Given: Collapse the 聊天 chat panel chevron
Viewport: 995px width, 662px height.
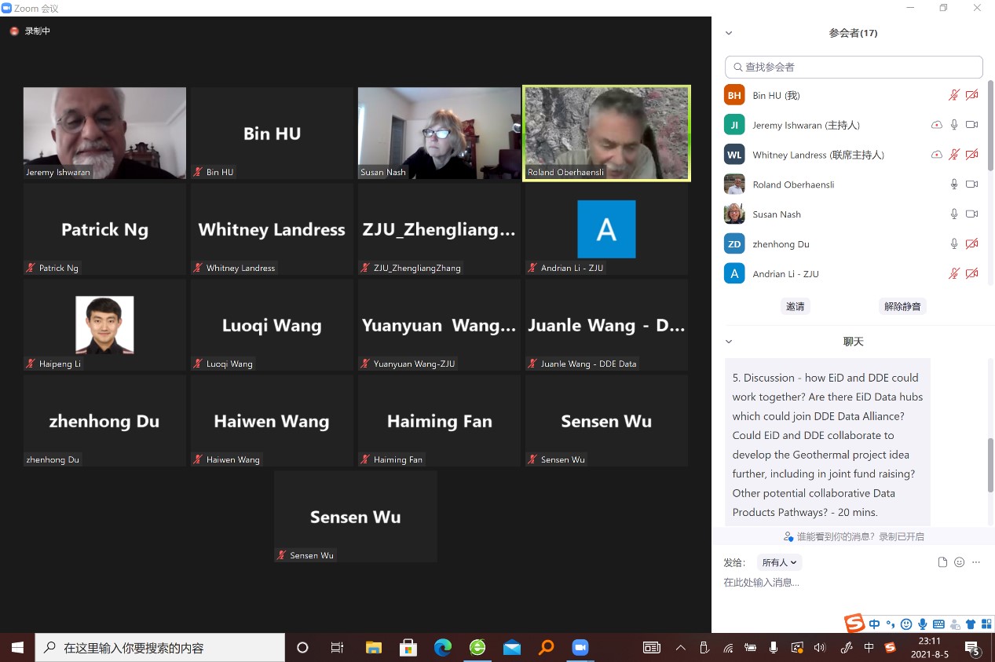Looking at the screenshot, I should 729,342.
